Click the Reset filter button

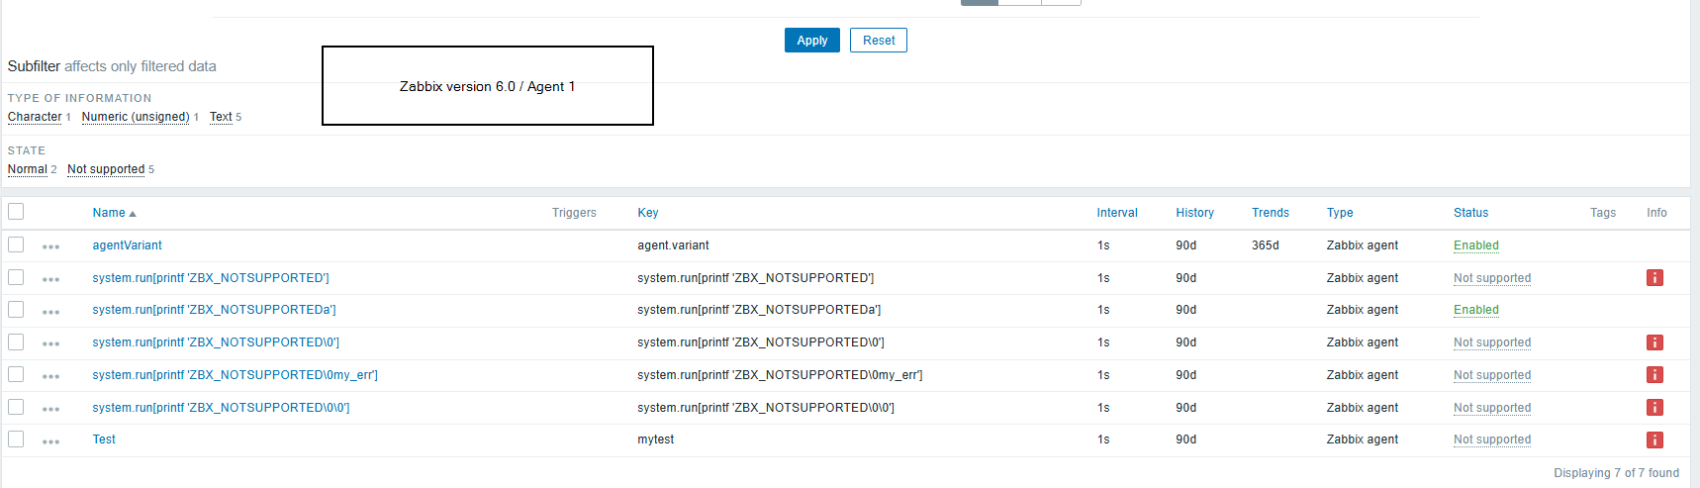878,41
